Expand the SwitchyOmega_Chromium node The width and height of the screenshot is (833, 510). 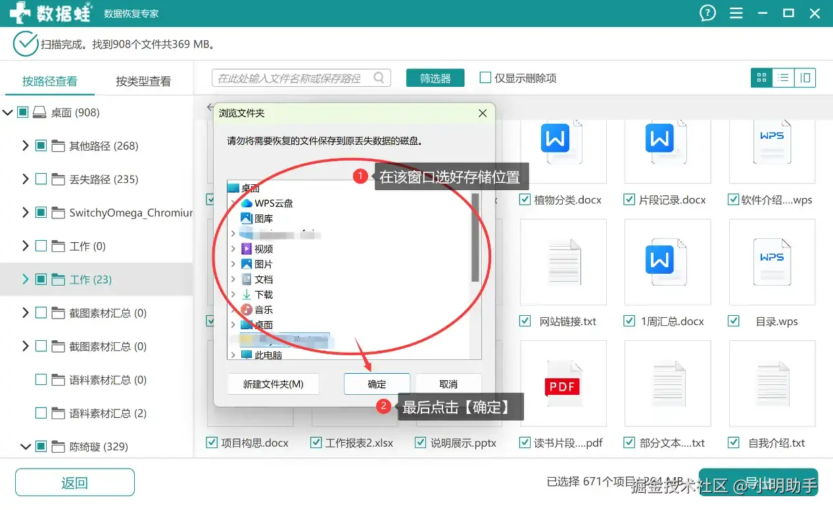point(26,213)
